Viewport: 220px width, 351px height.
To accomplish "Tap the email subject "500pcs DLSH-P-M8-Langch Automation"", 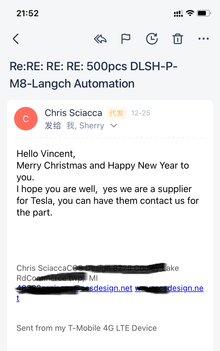I will [93, 75].
